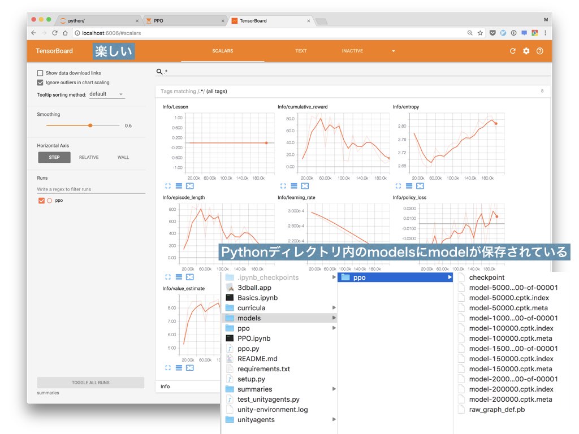Collapse Tags matching all tags section
This screenshot has width=579, height=434.
pyautogui.click(x=353, y=91)
